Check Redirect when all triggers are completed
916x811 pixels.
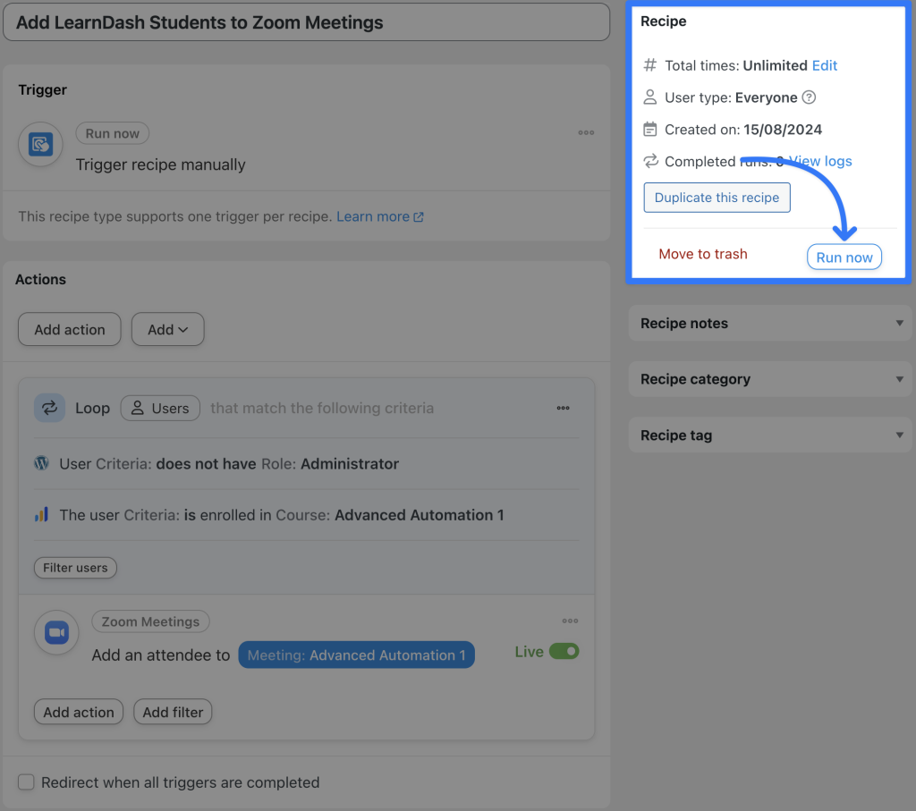click(x=26, y=781)
